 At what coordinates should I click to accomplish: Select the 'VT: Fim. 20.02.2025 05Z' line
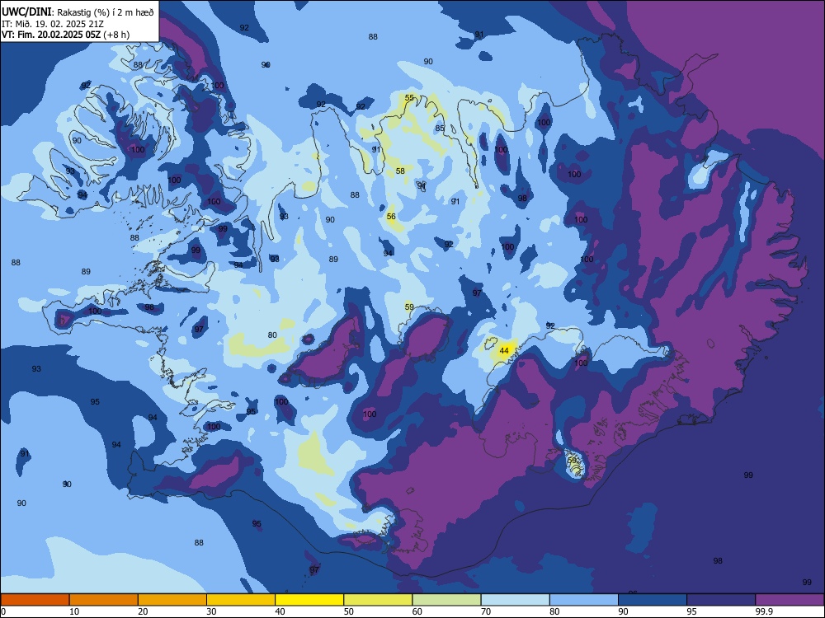(x=50, y=35)
